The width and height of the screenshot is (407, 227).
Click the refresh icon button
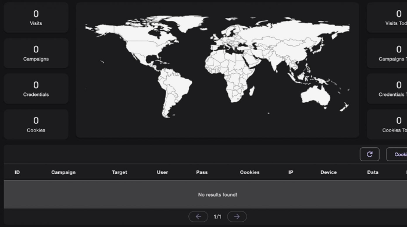(369, 154)
